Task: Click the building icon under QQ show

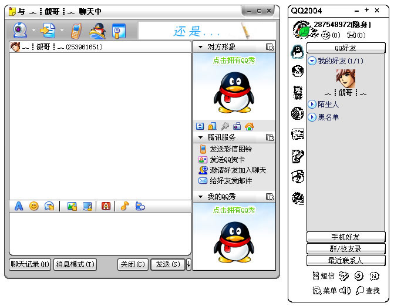Action: click(213, 126)
